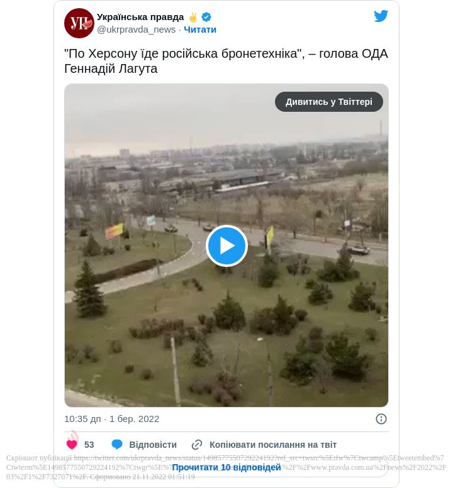
Task: Click the tweet text about Херсон
Action: tap(226, 61)
